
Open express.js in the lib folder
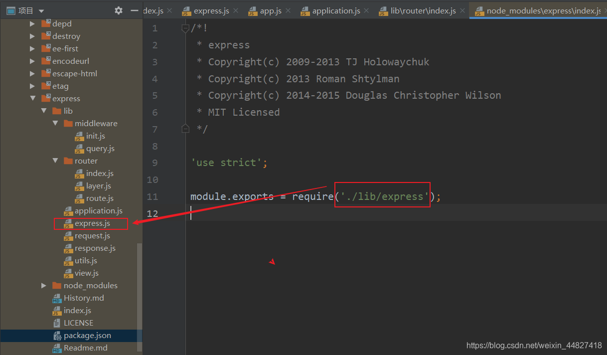point(92,223)
